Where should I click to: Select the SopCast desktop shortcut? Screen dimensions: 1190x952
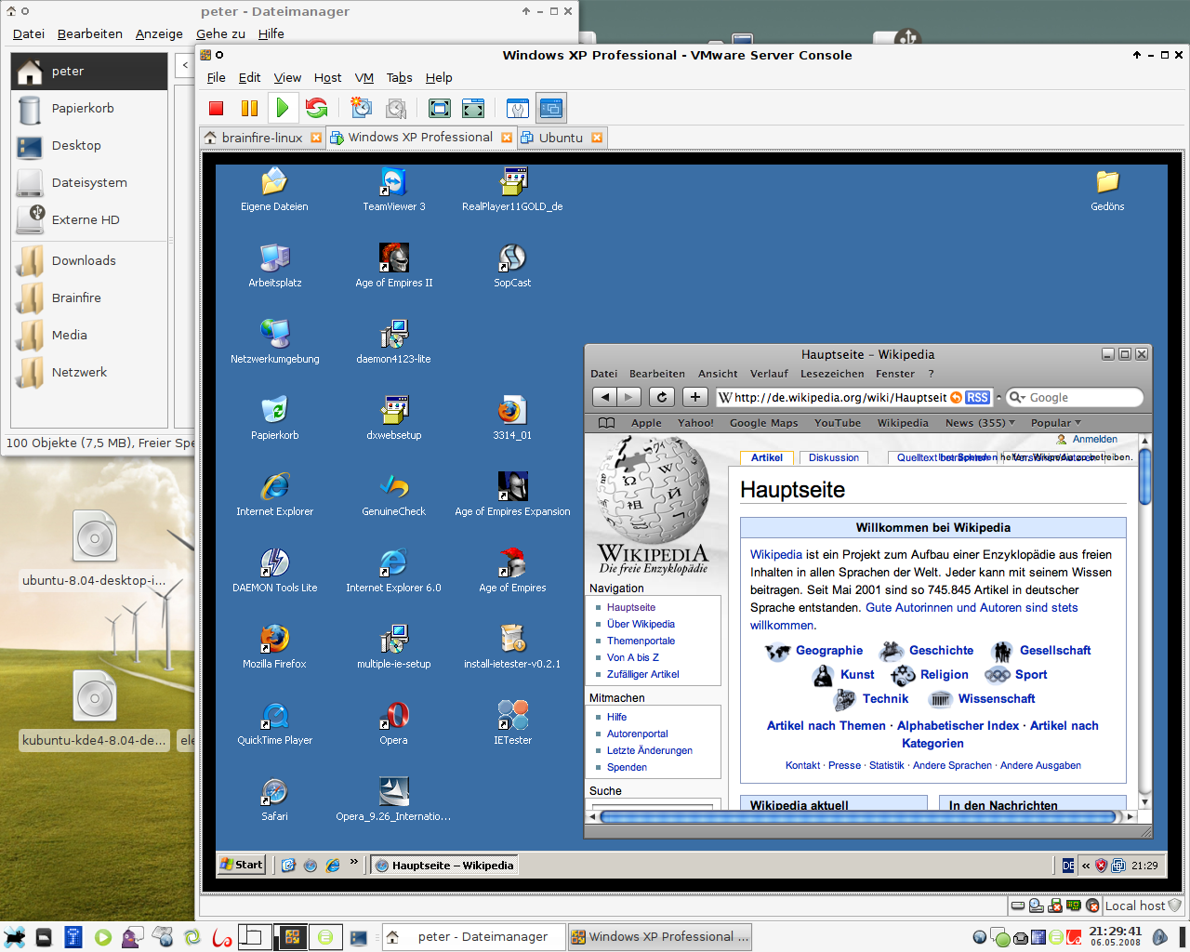[x=512, y=266]
